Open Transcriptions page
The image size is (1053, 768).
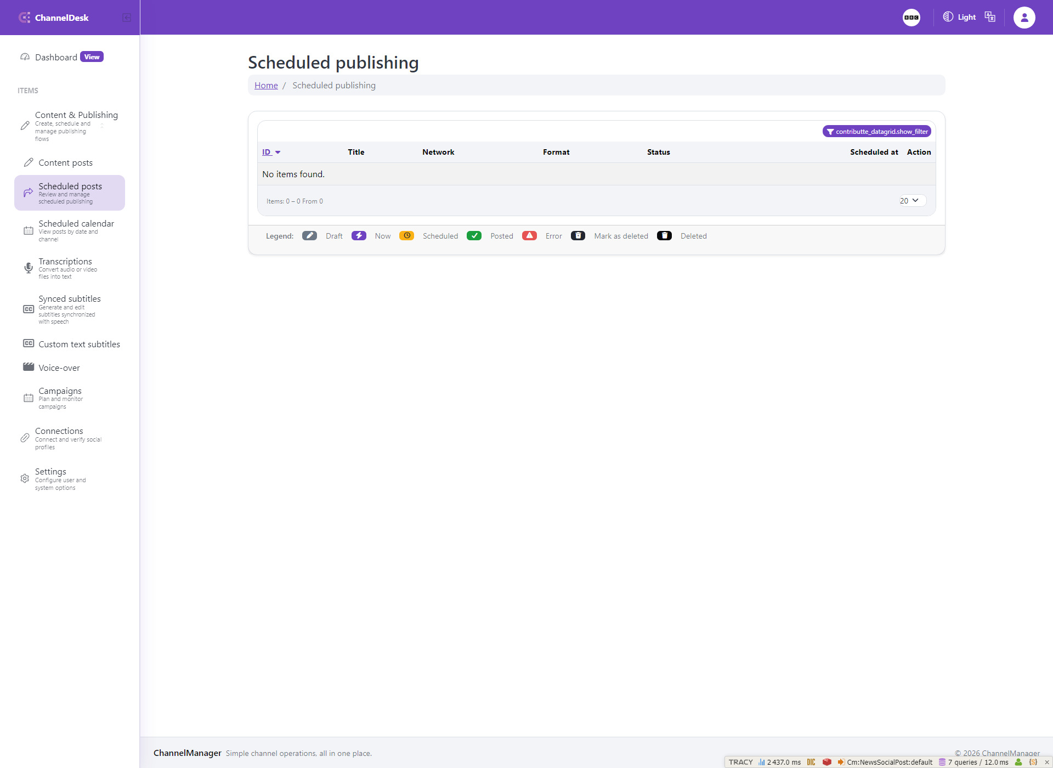click(x=70, y=268)
